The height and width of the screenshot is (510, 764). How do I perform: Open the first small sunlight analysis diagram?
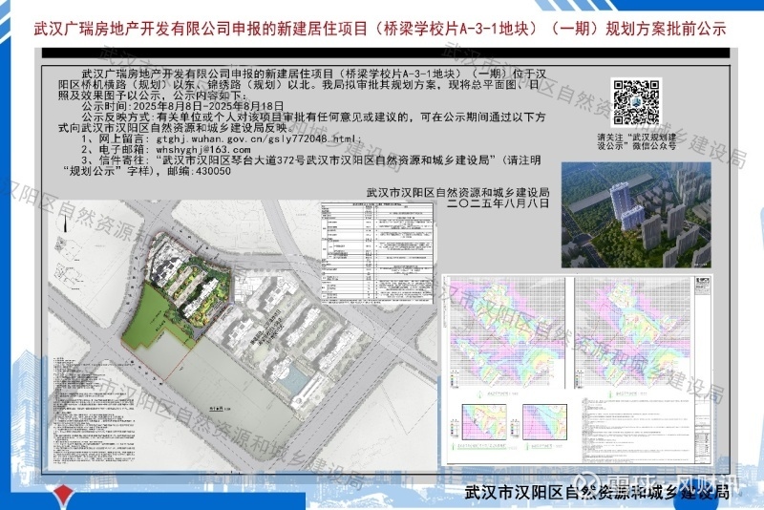[484, 422]
